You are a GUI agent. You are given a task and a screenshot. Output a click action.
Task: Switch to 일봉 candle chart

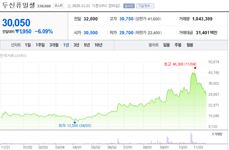166,45
